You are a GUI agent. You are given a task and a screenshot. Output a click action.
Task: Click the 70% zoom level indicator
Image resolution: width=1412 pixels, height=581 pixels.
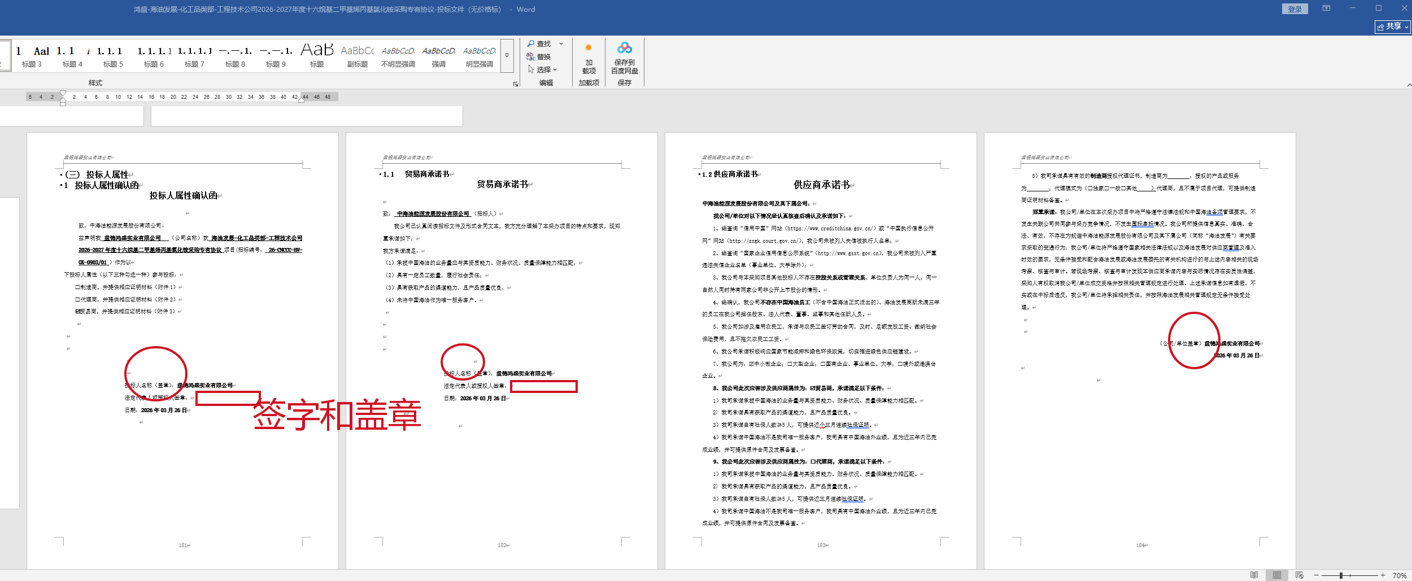pyautogui.click(x=1400, y=575)
